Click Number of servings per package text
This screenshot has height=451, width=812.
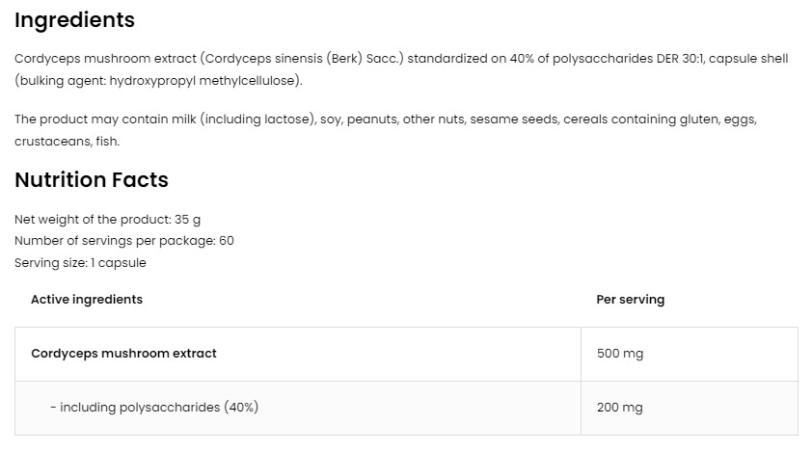(x=124, y=241)
